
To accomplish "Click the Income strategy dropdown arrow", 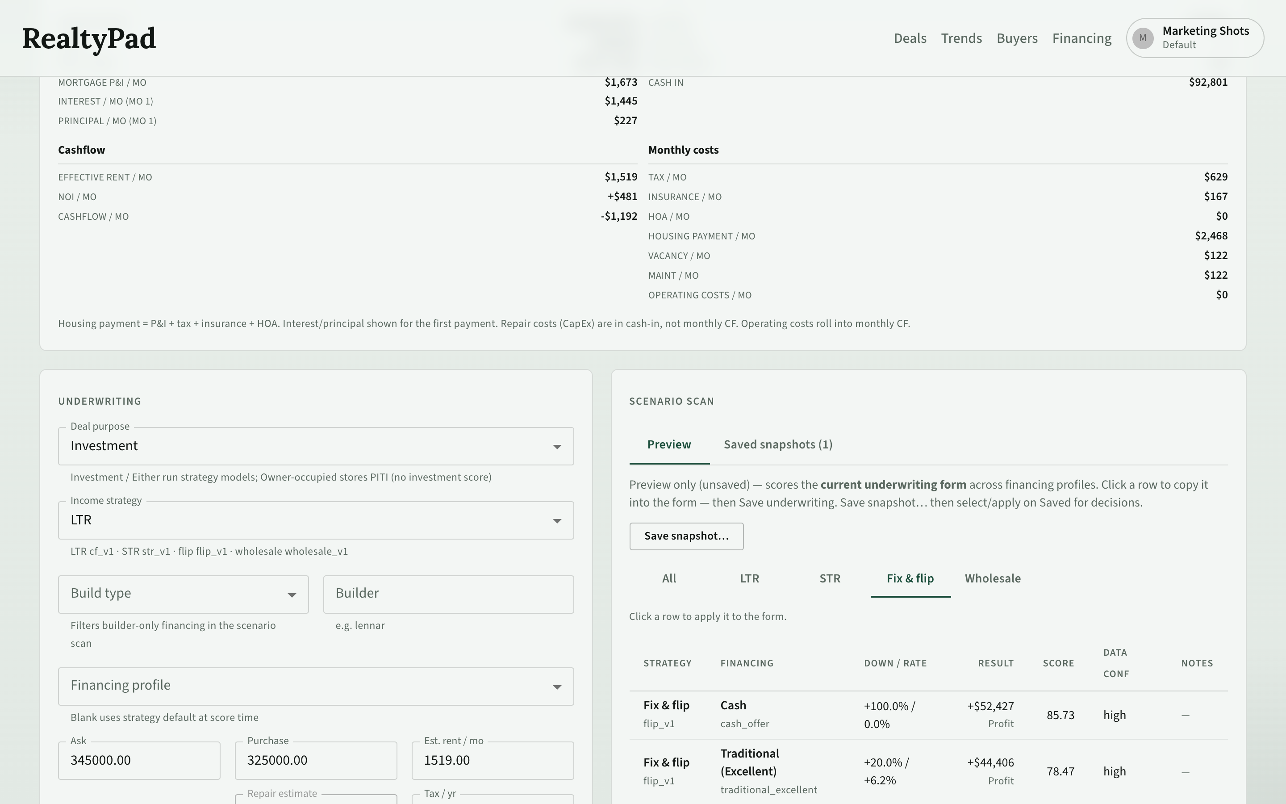I will pos(557,521).
